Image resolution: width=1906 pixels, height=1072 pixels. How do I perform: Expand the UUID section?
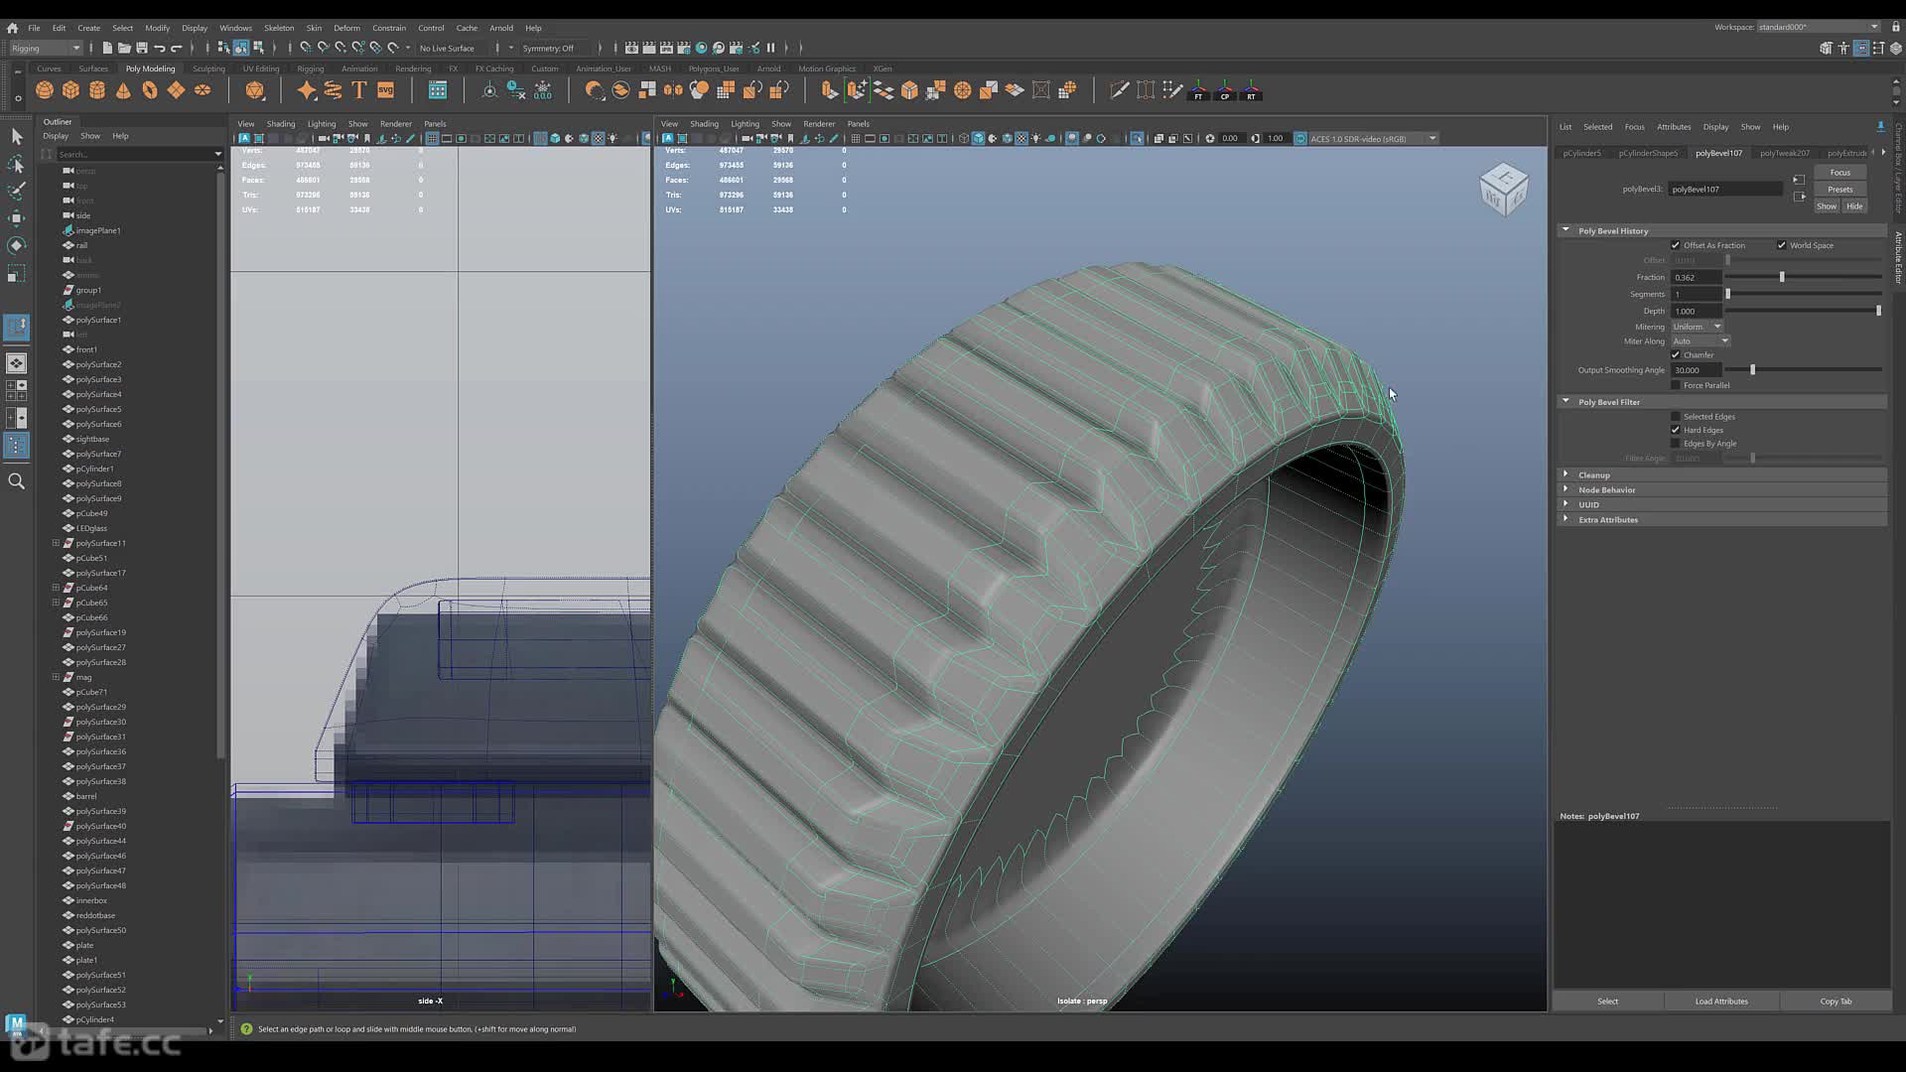(x=1566, y=504)
